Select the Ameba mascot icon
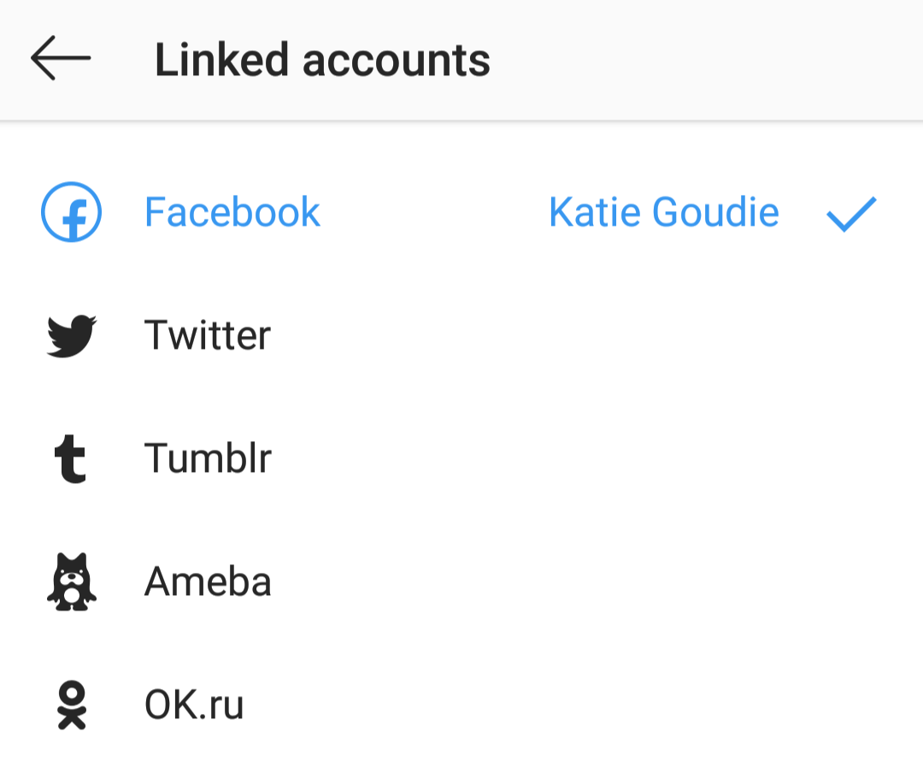This screenshot has height=761, width=923. [72, 581]
